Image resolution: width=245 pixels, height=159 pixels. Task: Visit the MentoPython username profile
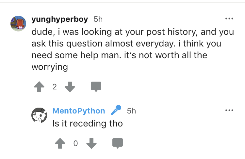click(x=79, y=111)
